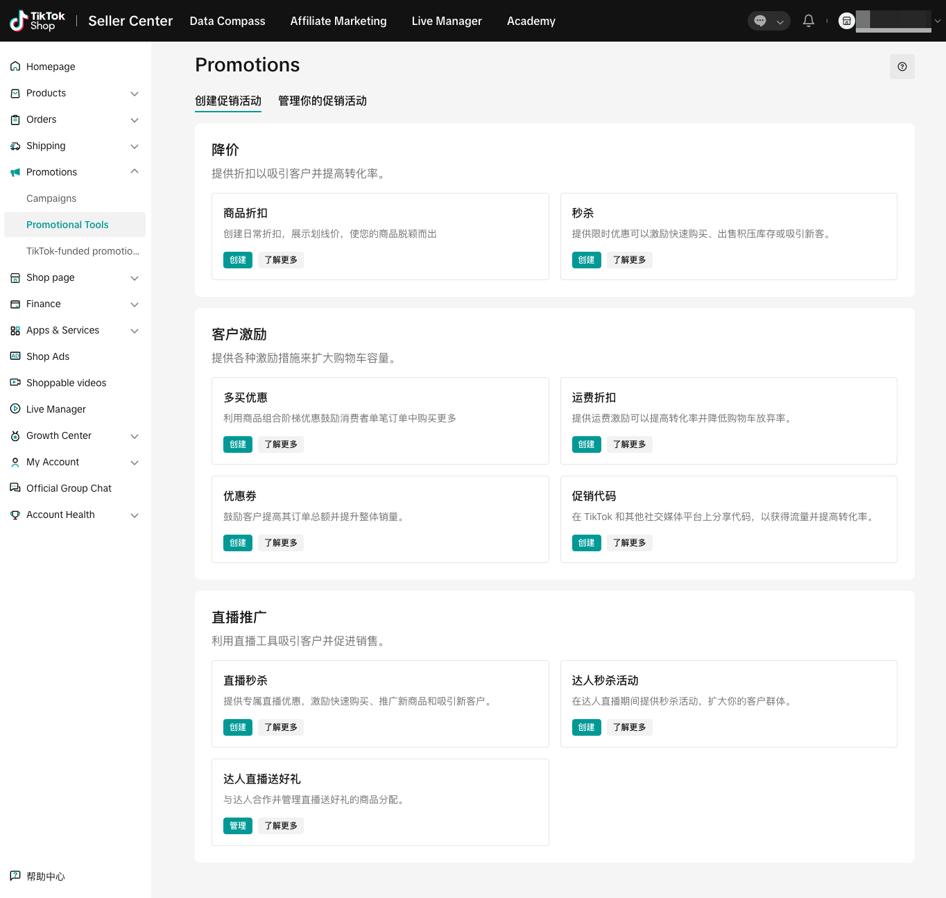Click the Account Health trophy icon
The image size is (946, 898).
(15, 515)
